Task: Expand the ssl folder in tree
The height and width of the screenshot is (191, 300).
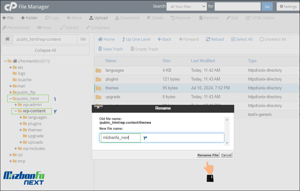Action: [10, 155]
